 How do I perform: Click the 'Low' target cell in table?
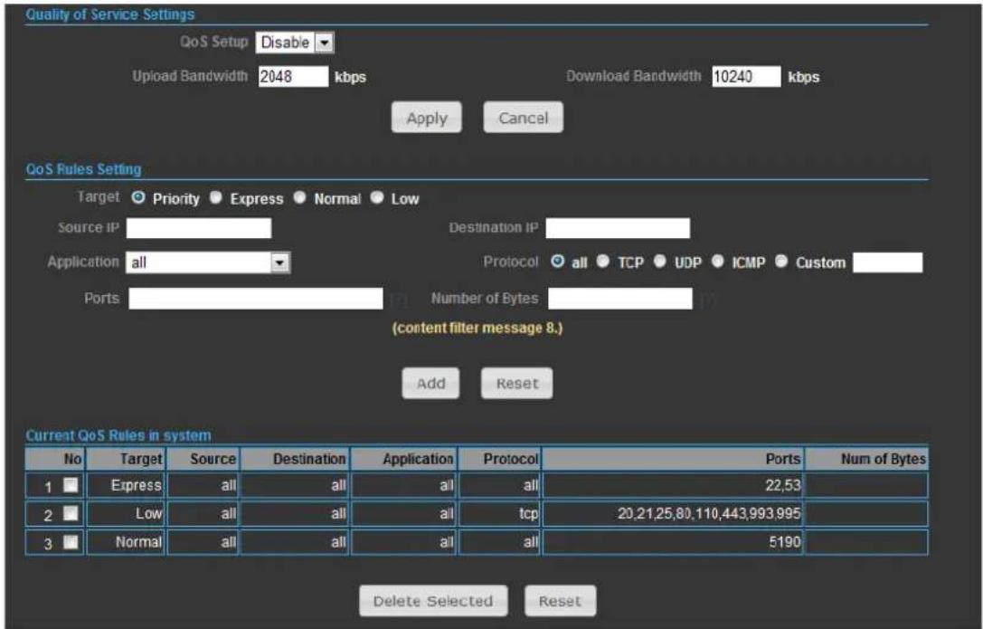(126, 514)
